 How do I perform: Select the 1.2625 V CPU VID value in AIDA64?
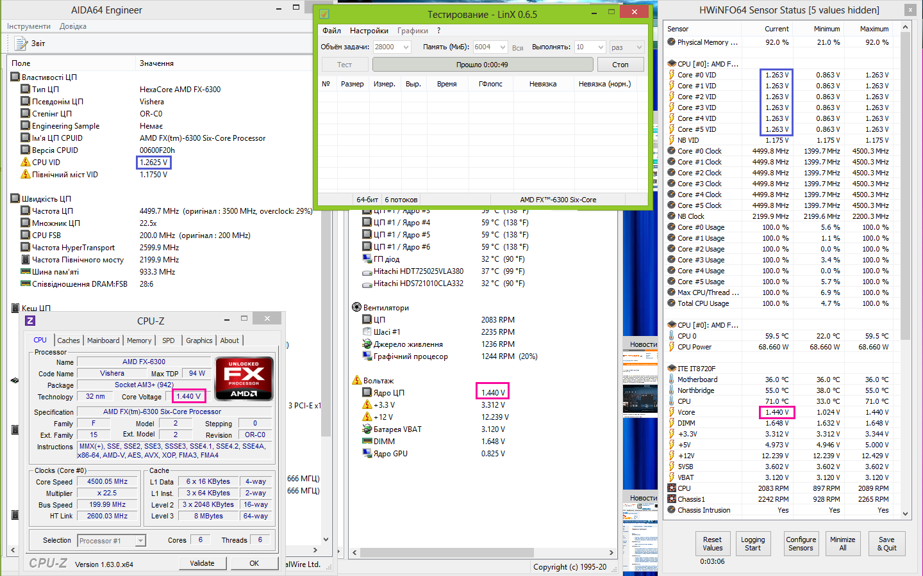[x=154, y=162]
